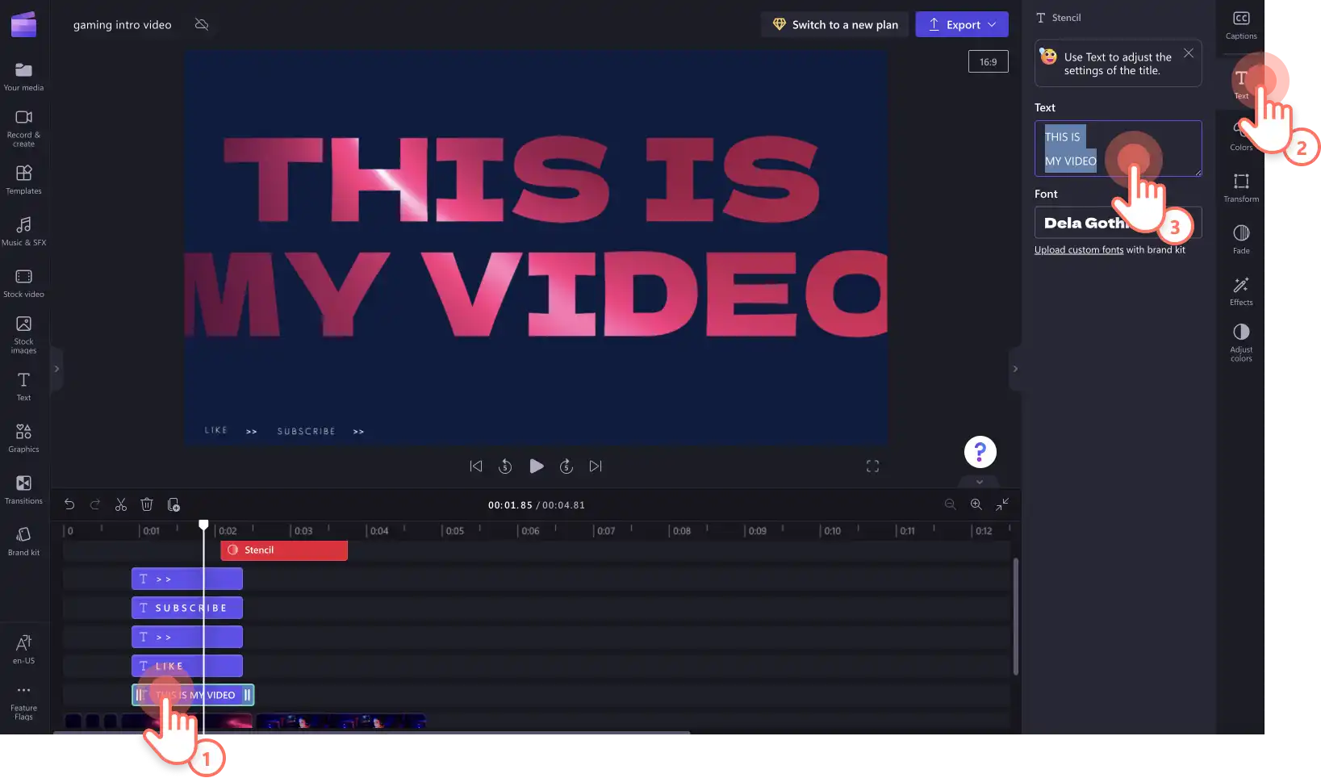Click Switch to a new plan
This screenshot has width=1321, height=778.
click(x=835, y=24)
